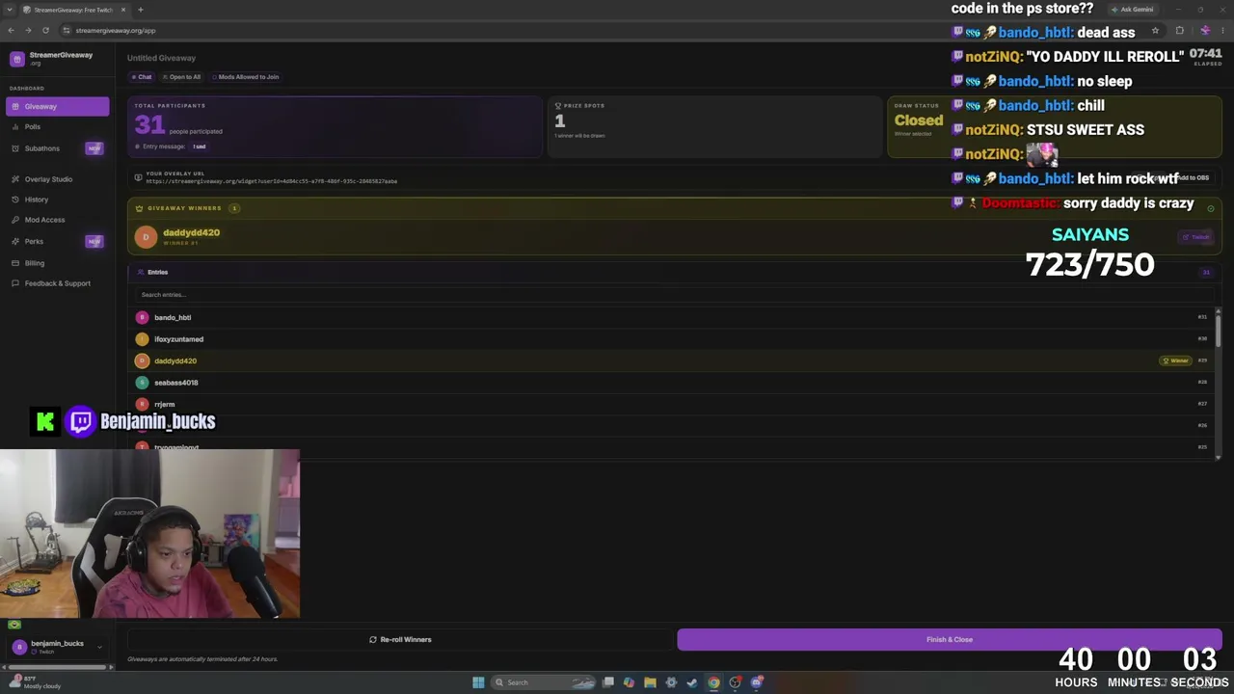Reload the page with the refresh icon
The width and height of the screenshot is (1234, 694).
click(x=45, y=30)
